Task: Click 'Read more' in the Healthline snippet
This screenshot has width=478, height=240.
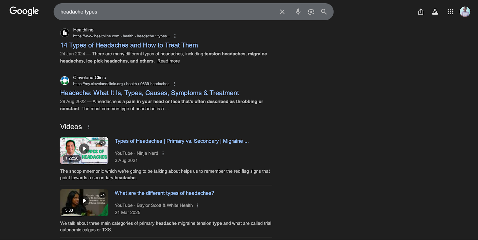Action: click(x=168, y=61)
